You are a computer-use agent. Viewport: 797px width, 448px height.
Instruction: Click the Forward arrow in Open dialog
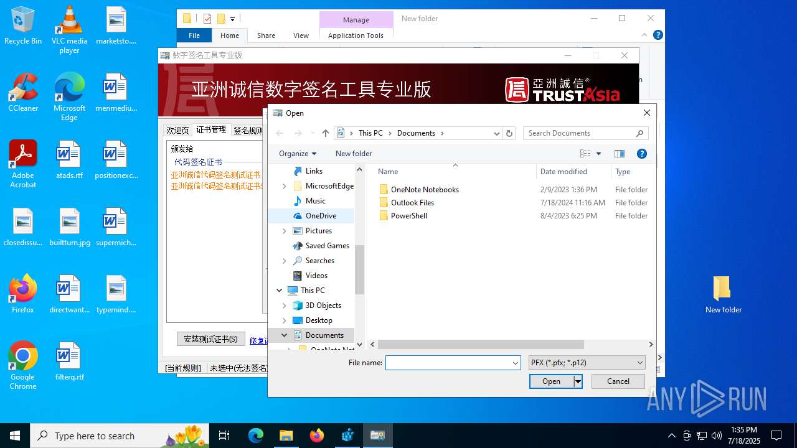(x=298, y=133)
